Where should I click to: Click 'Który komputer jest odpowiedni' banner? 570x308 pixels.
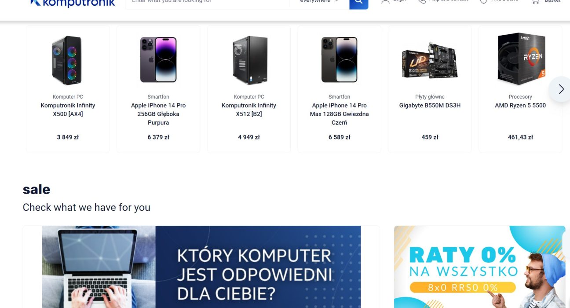[201, 267]
